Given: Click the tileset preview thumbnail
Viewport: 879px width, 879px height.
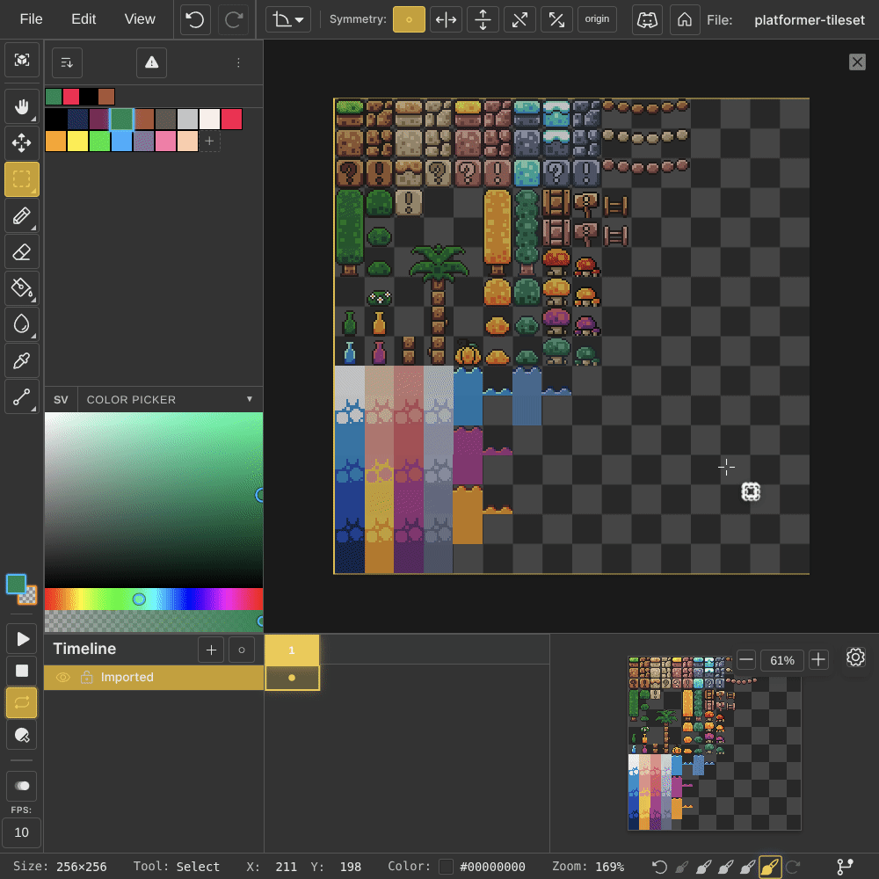Looking at the screenshot, I should point(714,743).
